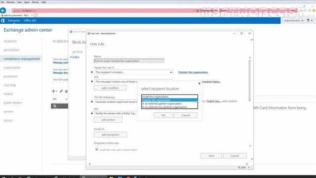Add a new DLP policy with the plus icon
This screenshot has width=316, height=178.
(53, 91)
